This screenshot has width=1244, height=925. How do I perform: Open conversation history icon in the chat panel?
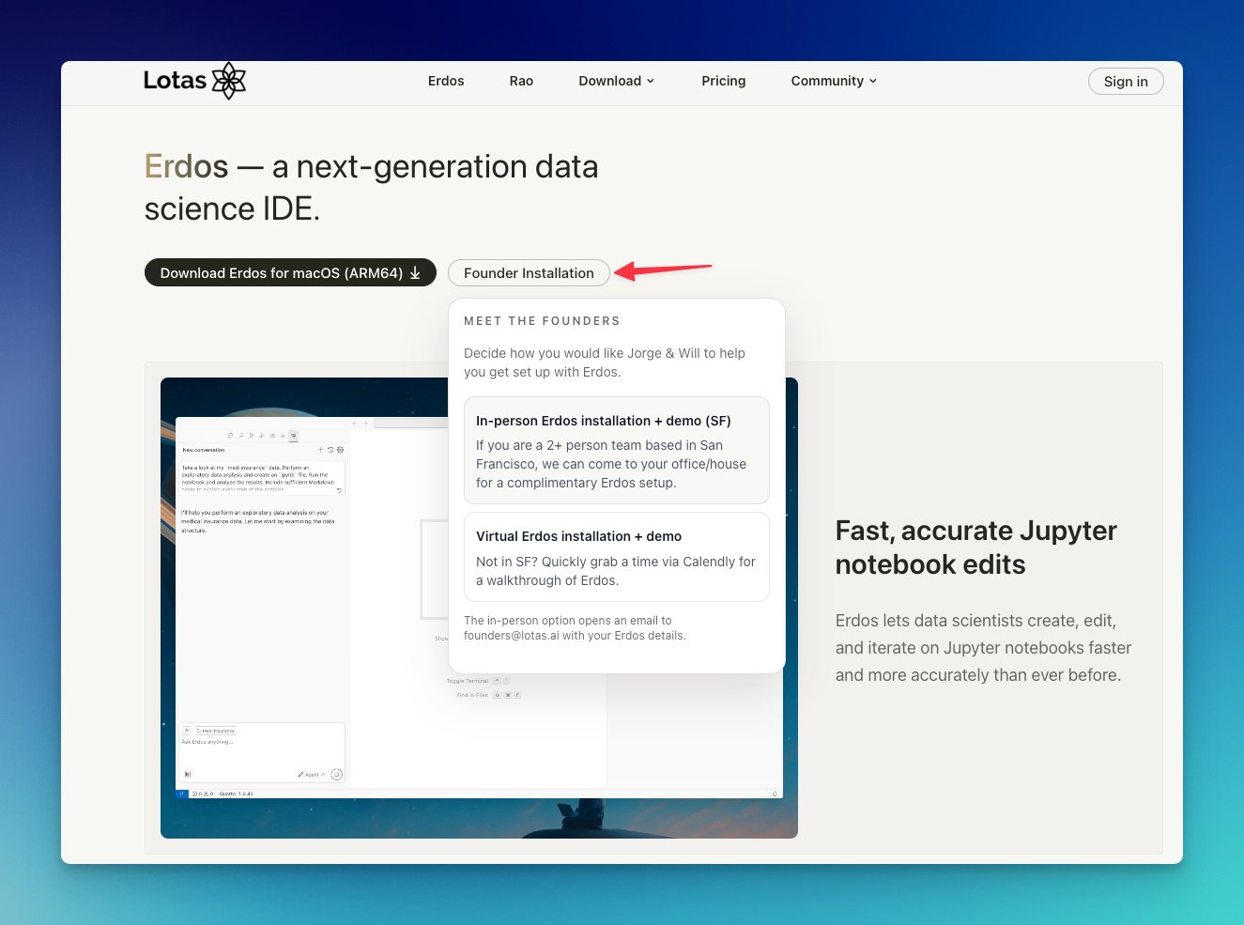pos(330,450)
